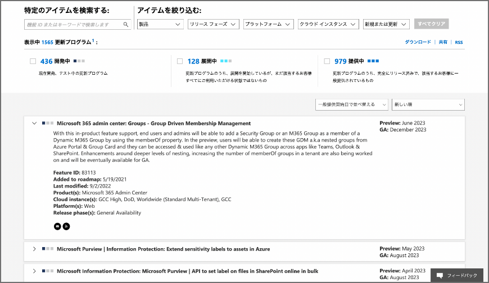Click the Last modified 9/2/2022 line

[82, 186]
